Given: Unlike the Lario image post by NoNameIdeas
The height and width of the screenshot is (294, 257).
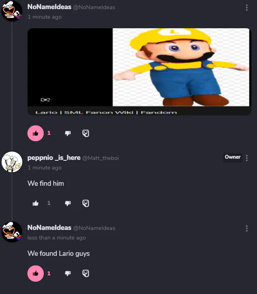Looking at the screenshot, I should tap(36, 133).
